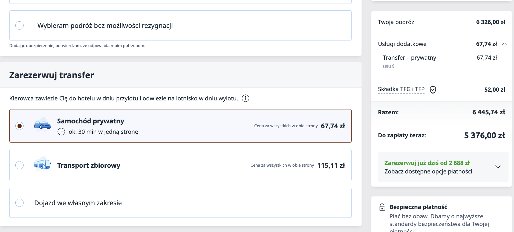
Task: Click the padlock icon by Bezpieczna płatność
Action: click(x=382, y=207)
